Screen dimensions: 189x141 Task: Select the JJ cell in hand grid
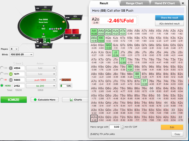(x=116, y=53)
